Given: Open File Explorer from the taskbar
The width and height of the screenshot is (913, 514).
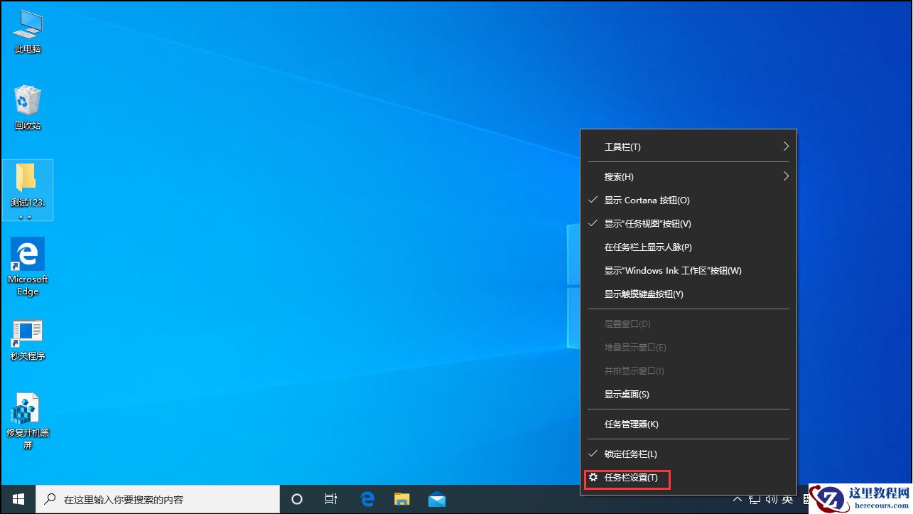Looking at the screenshot, I should coord(401,499).
